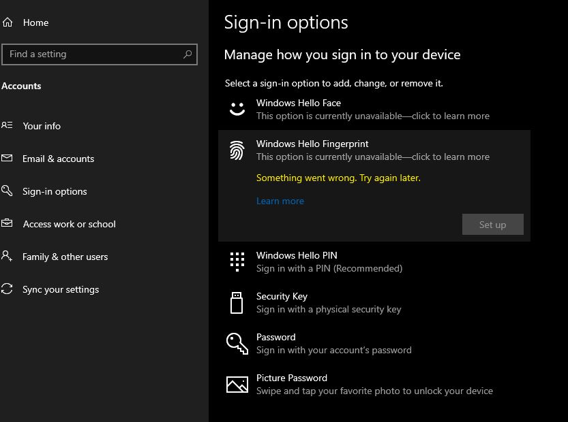Click the Family & other users person icon

coord(7,256)
